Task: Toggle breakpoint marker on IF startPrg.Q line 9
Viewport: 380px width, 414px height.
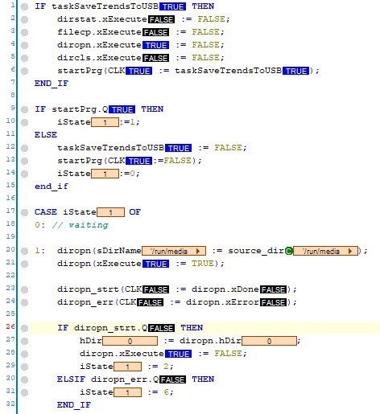Action: tap(24, 109)
